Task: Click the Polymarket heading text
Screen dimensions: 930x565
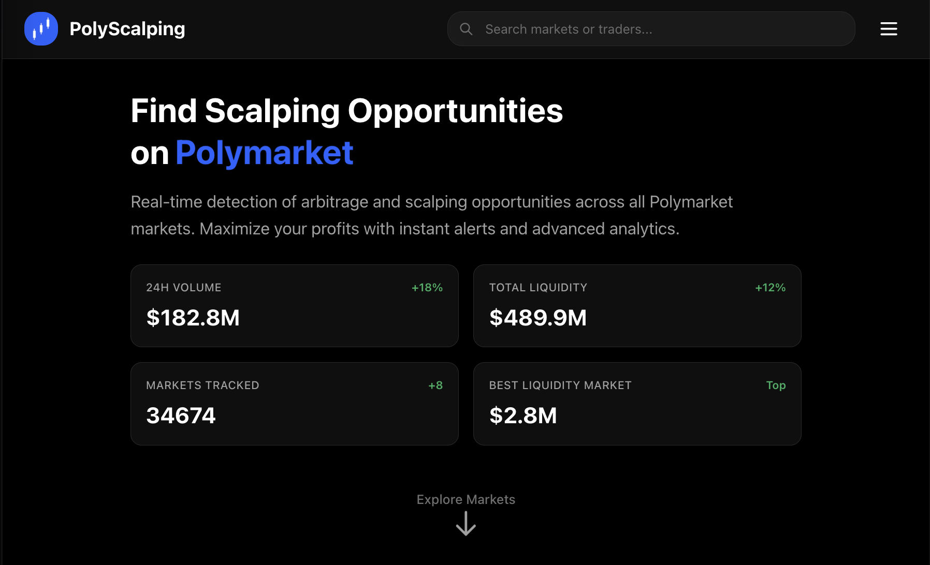Action: [x=264, y=152]
